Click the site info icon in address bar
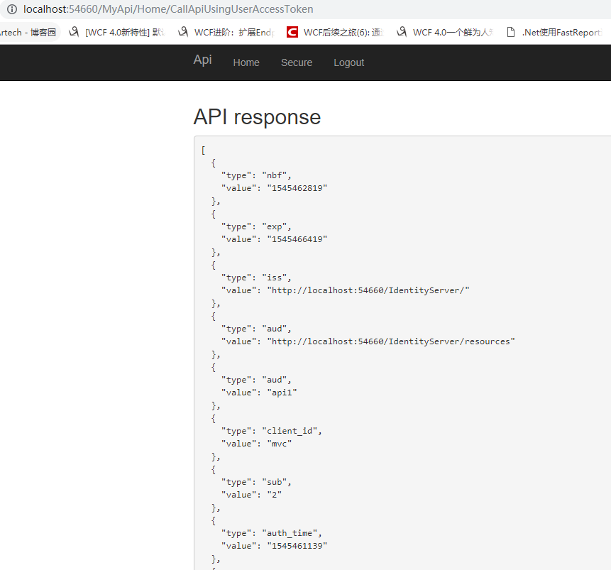Image resolution: width=611 pixels, height=570 pixels. click(x=12, y=9)
